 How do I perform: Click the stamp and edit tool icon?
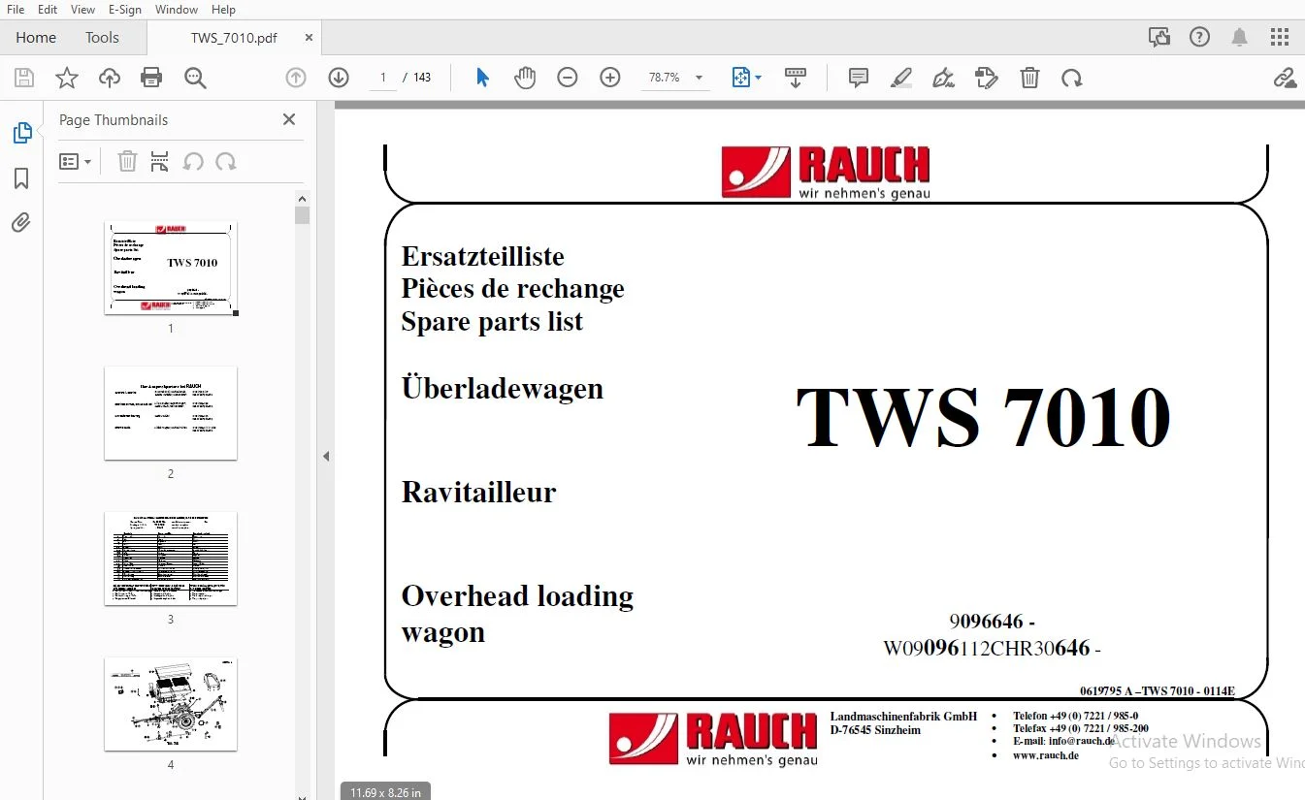[x=987, y=78]
